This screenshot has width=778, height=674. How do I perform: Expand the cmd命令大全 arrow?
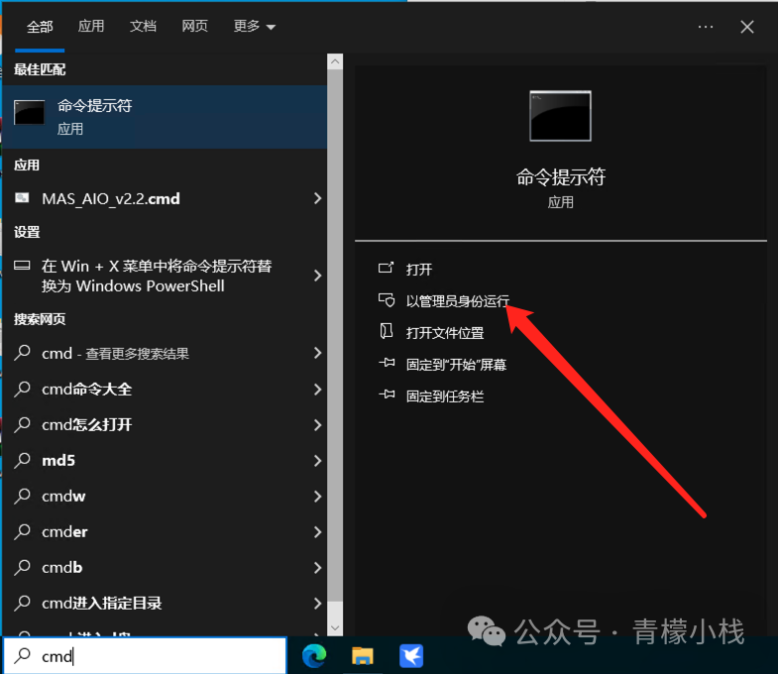tap(317, 390)
